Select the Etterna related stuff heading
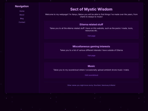Viewport: 148px width, 111px height. click(91, 25)
